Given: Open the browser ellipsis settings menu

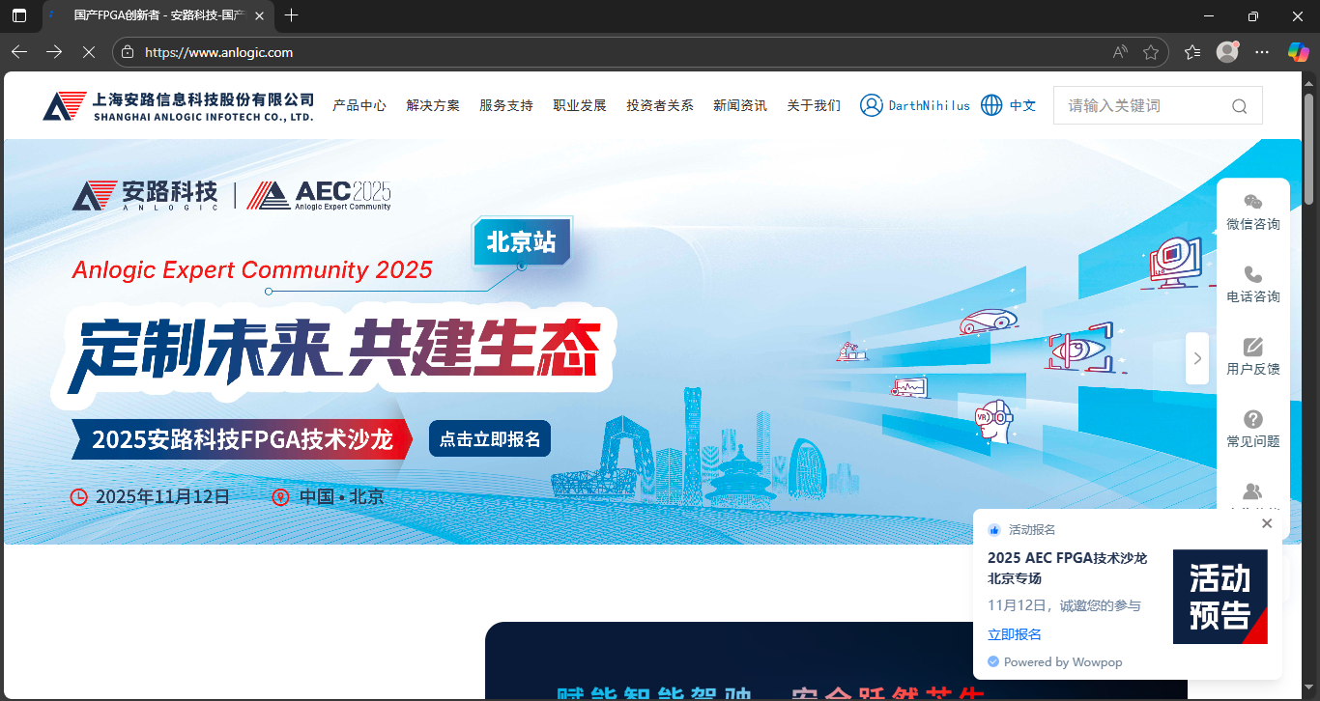Looking at the screenshot, I should tap(1262, 52).
